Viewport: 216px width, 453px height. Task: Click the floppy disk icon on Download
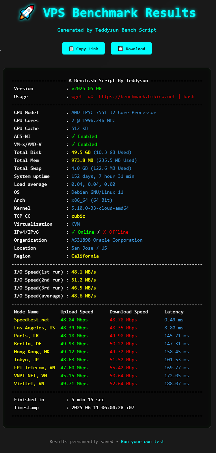[x=120, y=49]
